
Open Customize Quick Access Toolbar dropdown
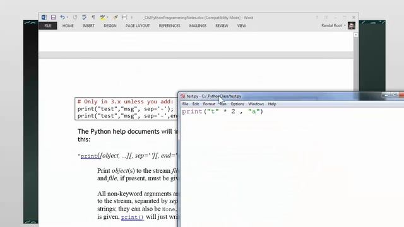click(132, 18)
